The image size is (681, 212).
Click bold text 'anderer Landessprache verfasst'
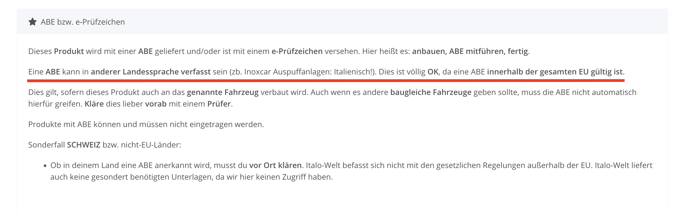coord(151,72)
